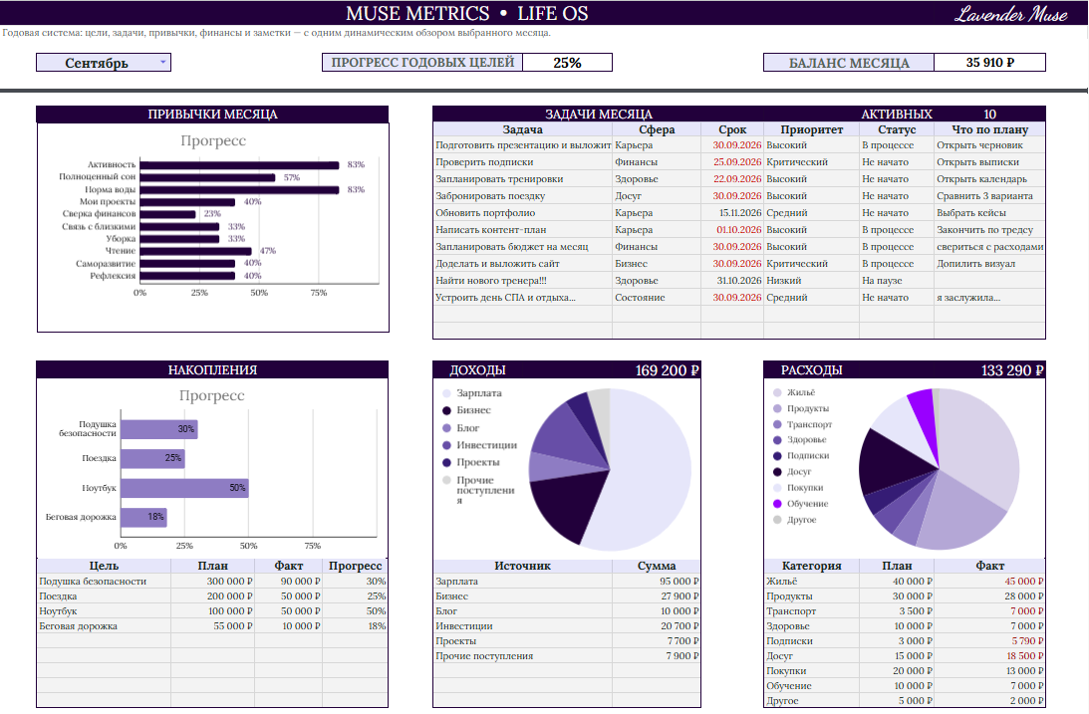Viewport: 1089px width, 714px height.
Task: Click the 'Статус' column header
Action: [x=897, y=129]
